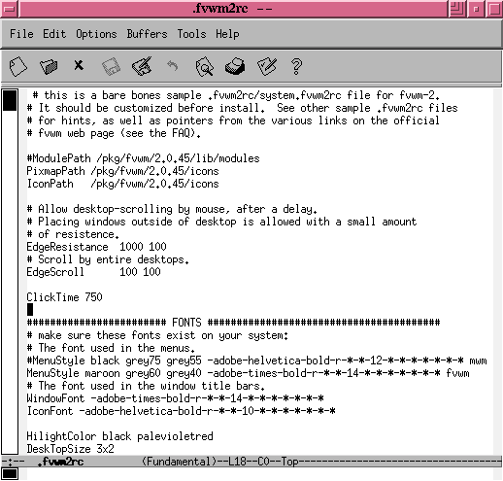Click the greyed-out Save floppy disk icon
Viewport: 503px width, 481px height.
coord(111,66)
